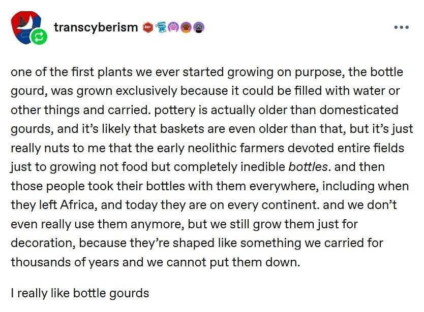Open the three-dot post options menu
Image resolution: width=424 pixels, height=312 pixels.
click(402, 27)
